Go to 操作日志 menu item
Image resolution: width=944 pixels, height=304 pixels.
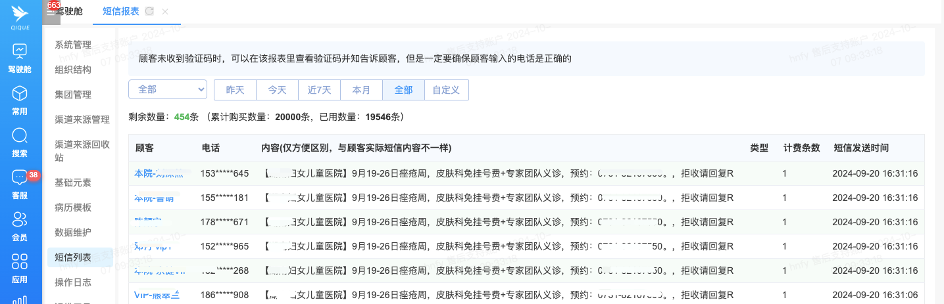73,282
